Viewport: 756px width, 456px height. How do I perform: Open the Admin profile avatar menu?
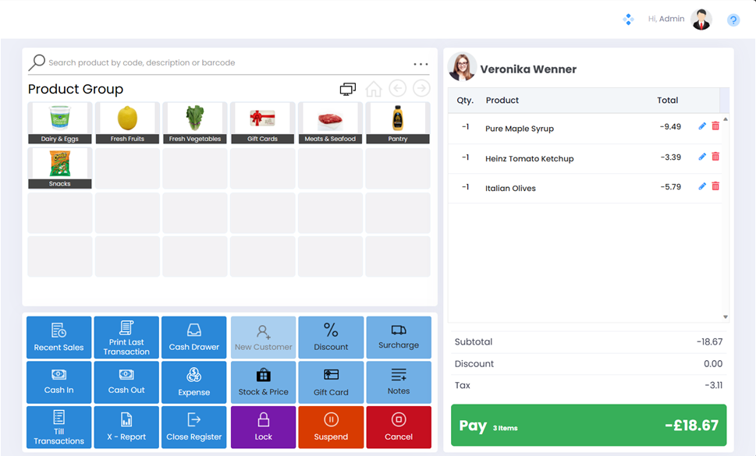[x=701, y=19]
